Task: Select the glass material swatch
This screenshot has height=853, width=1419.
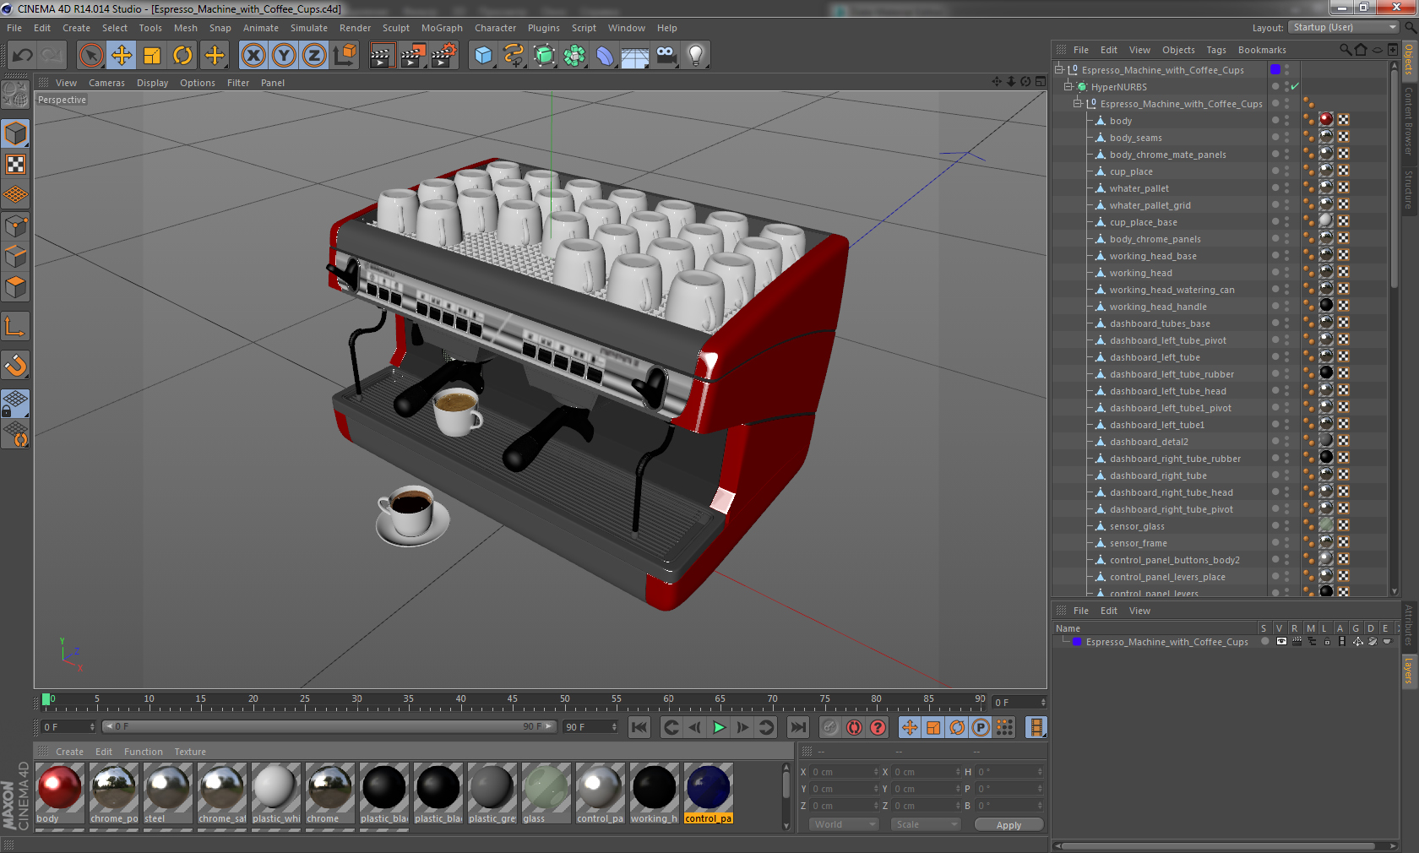Action: [546, 793]
